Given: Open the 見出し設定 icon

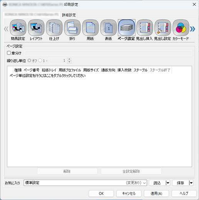Looking at the screenshot, I should point(163,30).
